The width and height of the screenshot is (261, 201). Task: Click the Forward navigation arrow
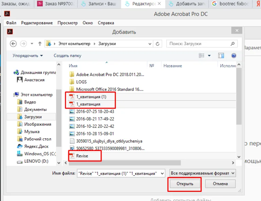[x=23, y=44]
